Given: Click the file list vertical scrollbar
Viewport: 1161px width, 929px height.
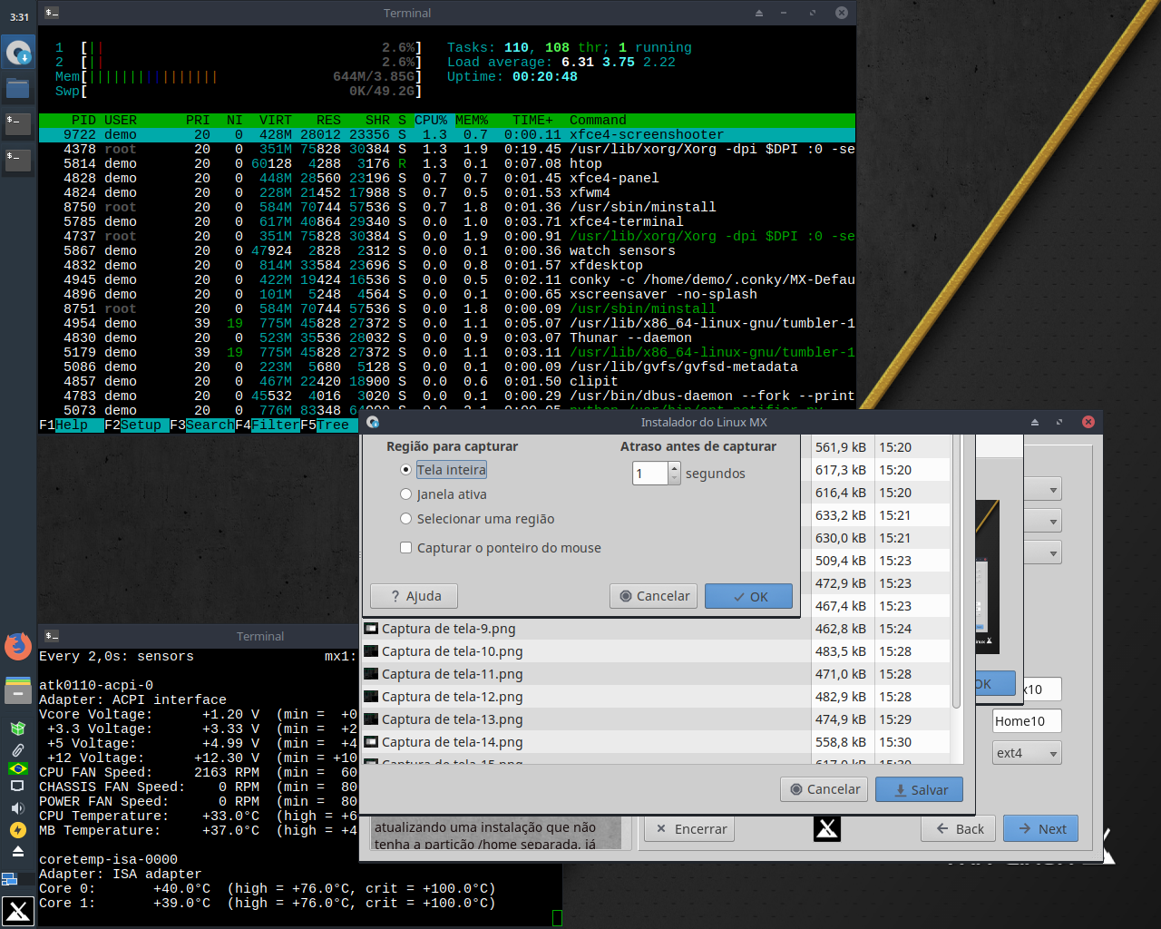Looking at the screenshot, I should [956, 572].
